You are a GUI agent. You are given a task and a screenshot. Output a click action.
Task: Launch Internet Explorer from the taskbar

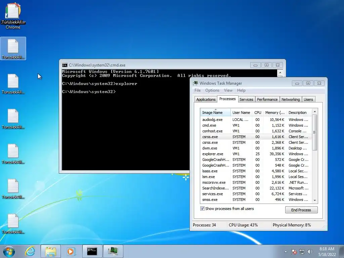click(30, 251)
